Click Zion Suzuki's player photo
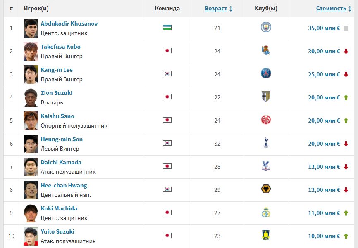Screen dimensions: 358x248 31,97
